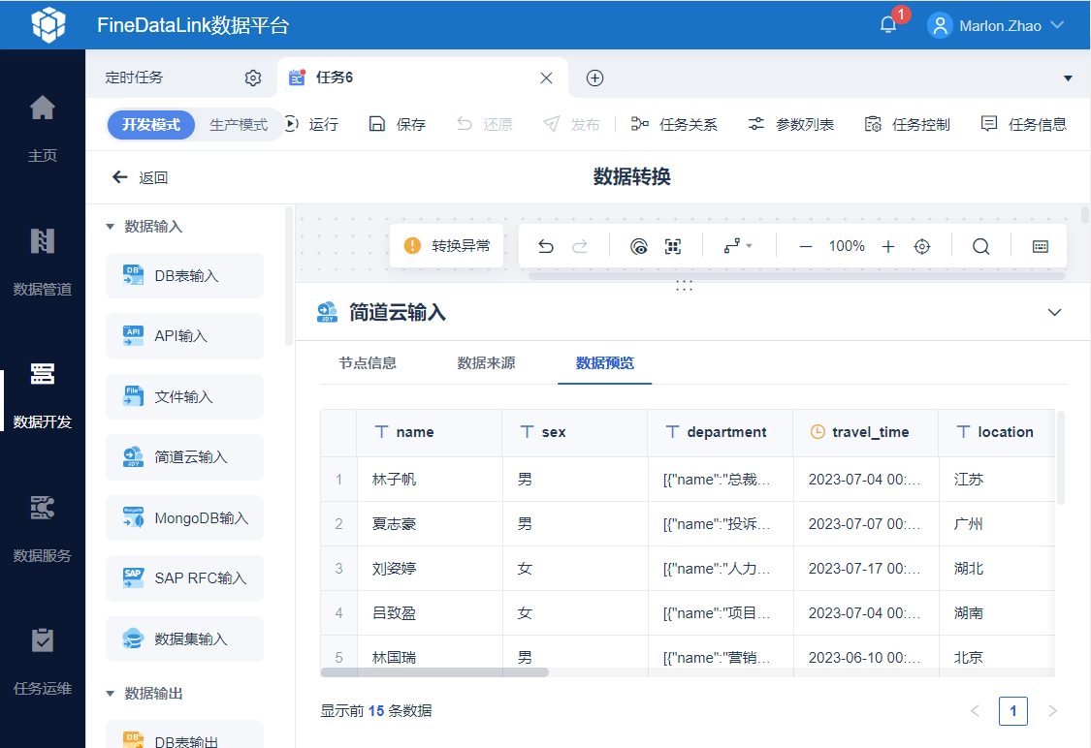
Task: Select the MongoDB输入 node
Action: pos(184,518)
